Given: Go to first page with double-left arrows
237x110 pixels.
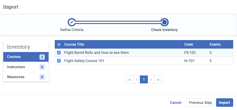Looking at the screenshot, I should (130, 80).
